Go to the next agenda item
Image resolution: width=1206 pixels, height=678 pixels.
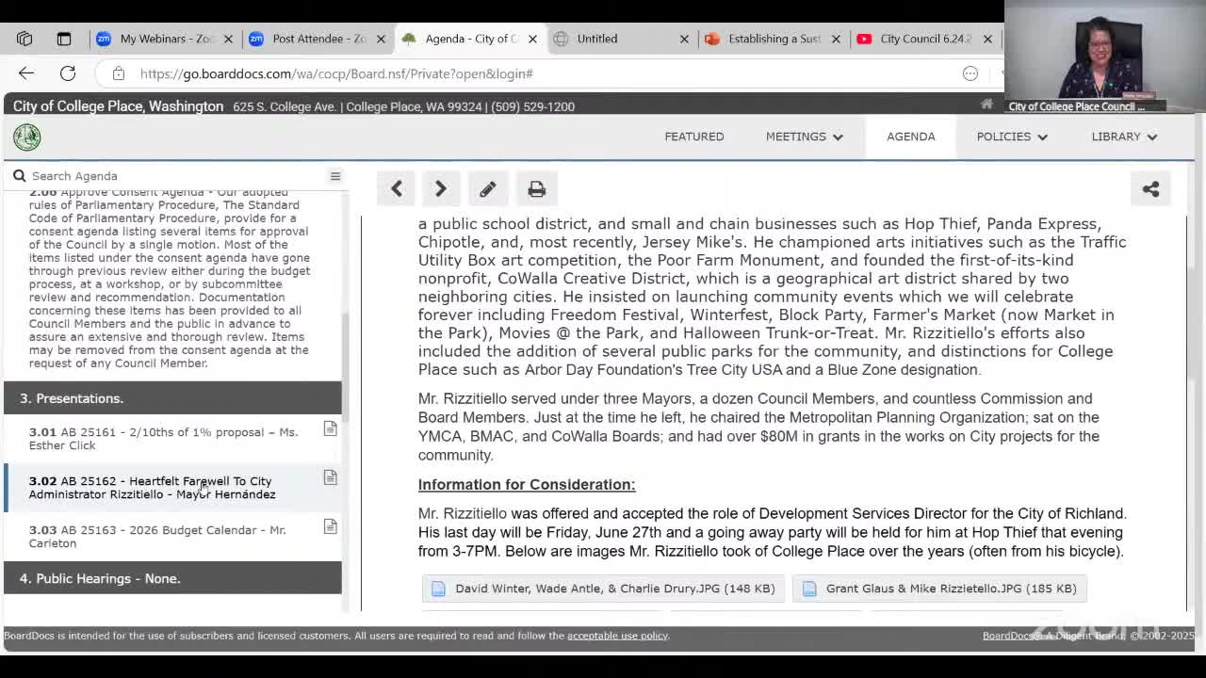pos(440,189)
